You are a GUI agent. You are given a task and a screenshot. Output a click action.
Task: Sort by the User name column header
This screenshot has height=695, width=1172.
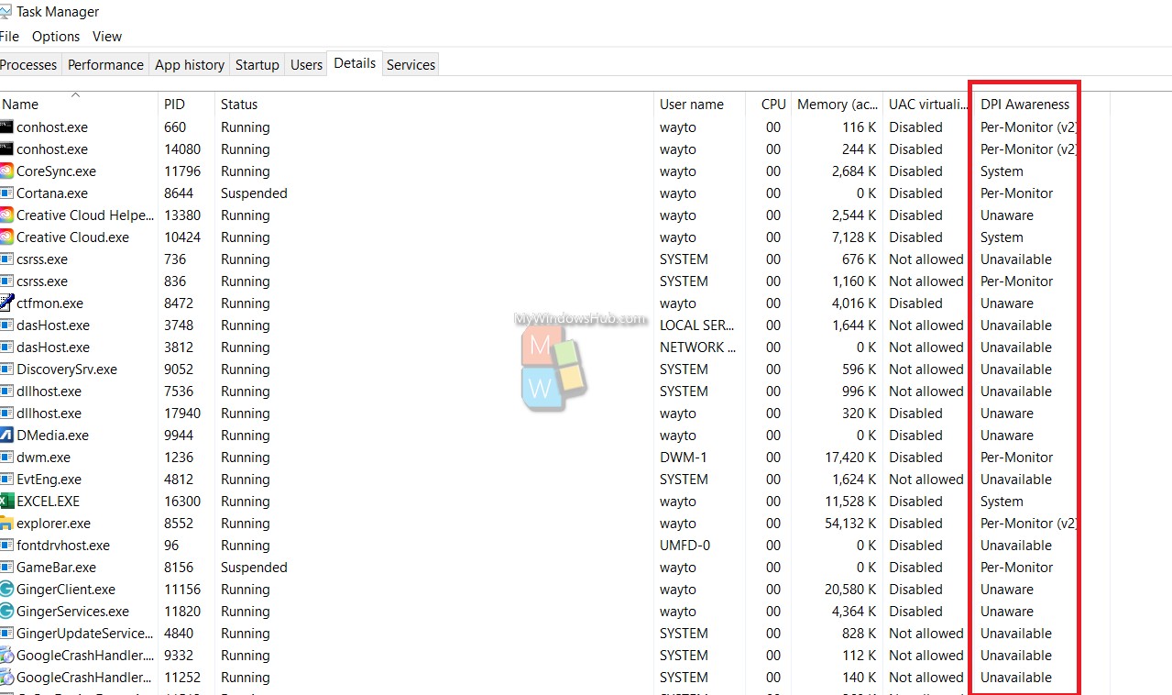(x=699, y=104)
